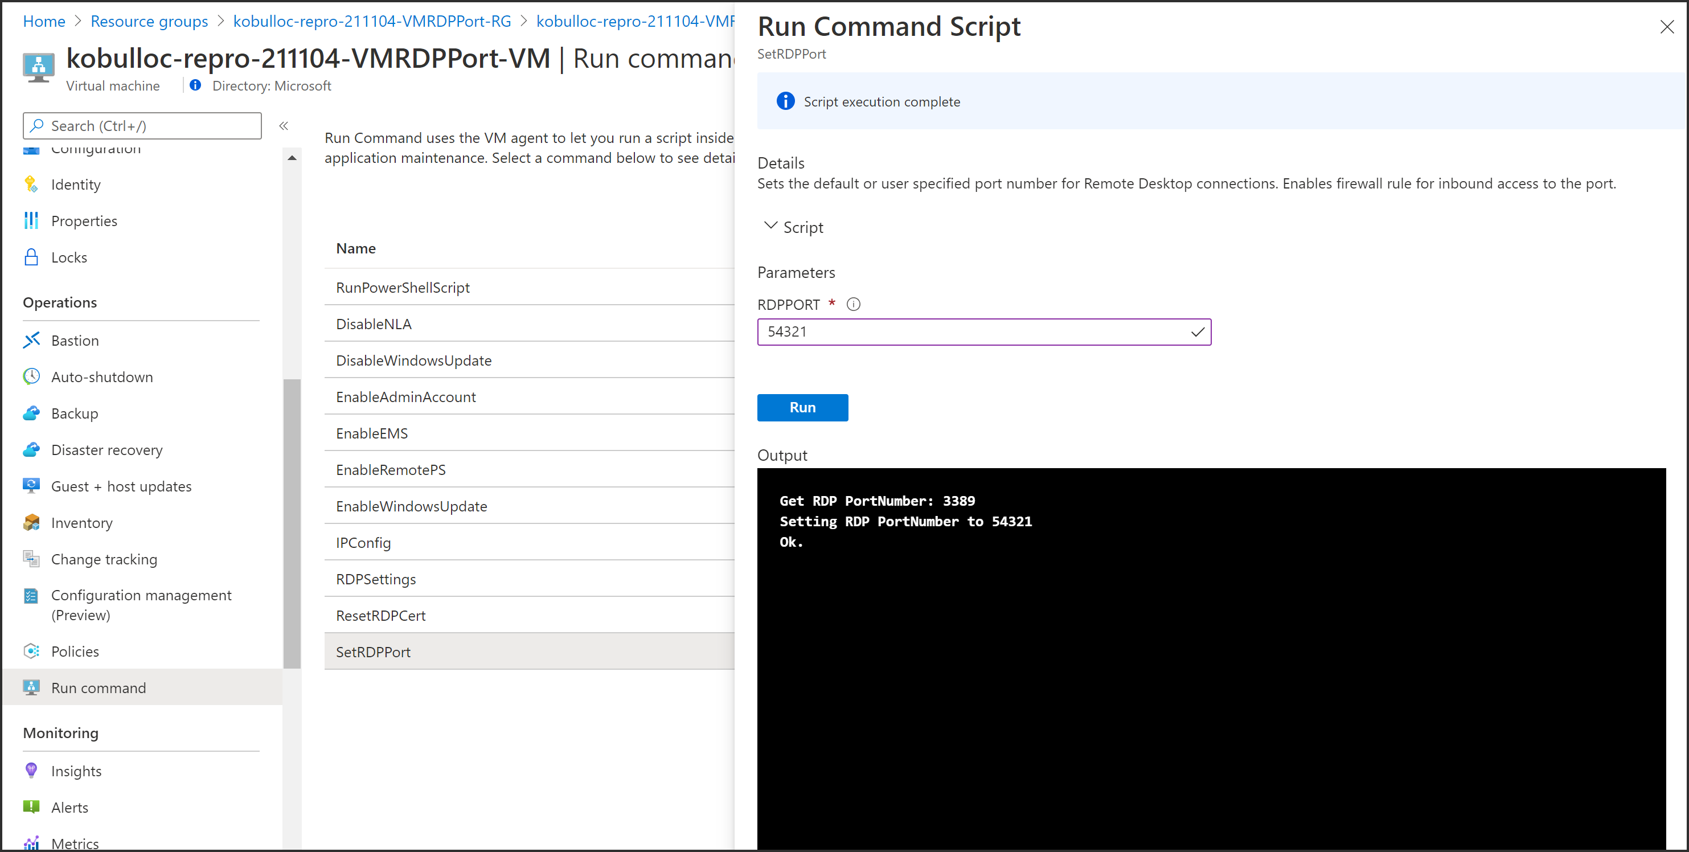
Task: Click the Policies icon in the sidebar
Action: coord(31,650)
